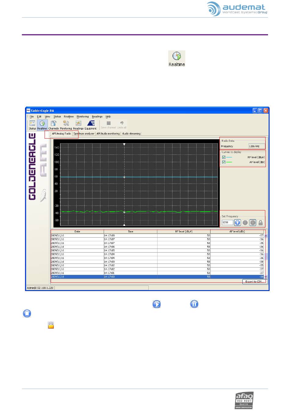The image size is (290, 415).
Task: Open the Readings toolbar icon
Action: (78, 125)
